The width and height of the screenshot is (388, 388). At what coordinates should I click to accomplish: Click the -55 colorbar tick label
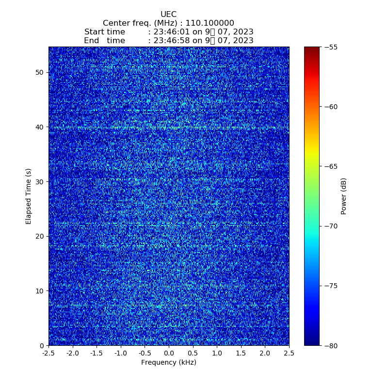click(x=331, y=47)
